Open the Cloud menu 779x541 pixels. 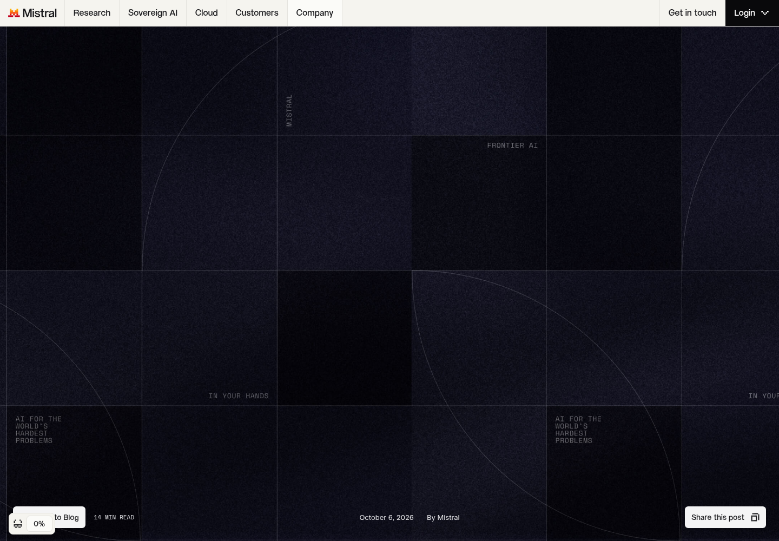pos(207,13)
